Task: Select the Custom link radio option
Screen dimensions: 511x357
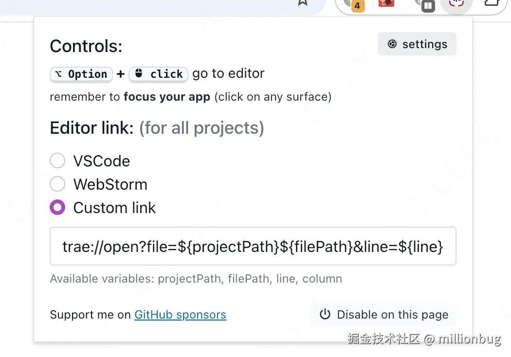Action: (x=57, y=208)
